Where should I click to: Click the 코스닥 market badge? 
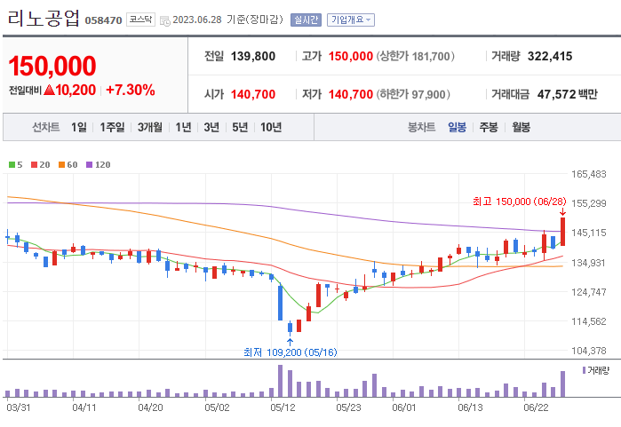pyautogui.click(x=140, y=20)
